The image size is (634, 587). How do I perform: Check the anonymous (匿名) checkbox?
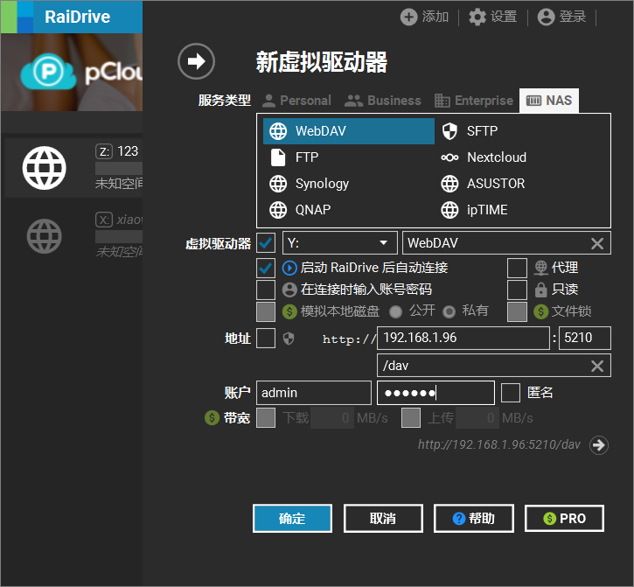pos(511,393)
